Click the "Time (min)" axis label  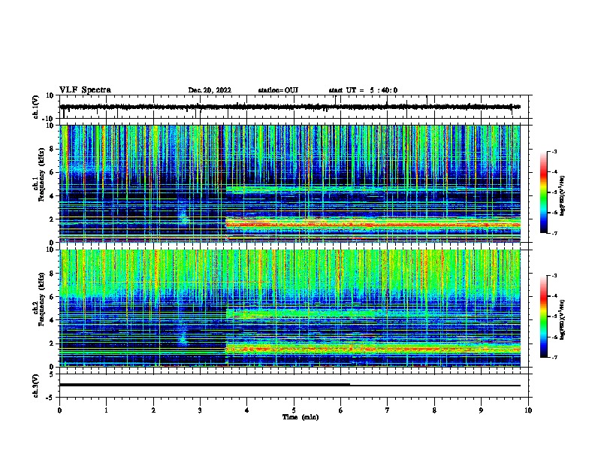(x=301, y=417)
